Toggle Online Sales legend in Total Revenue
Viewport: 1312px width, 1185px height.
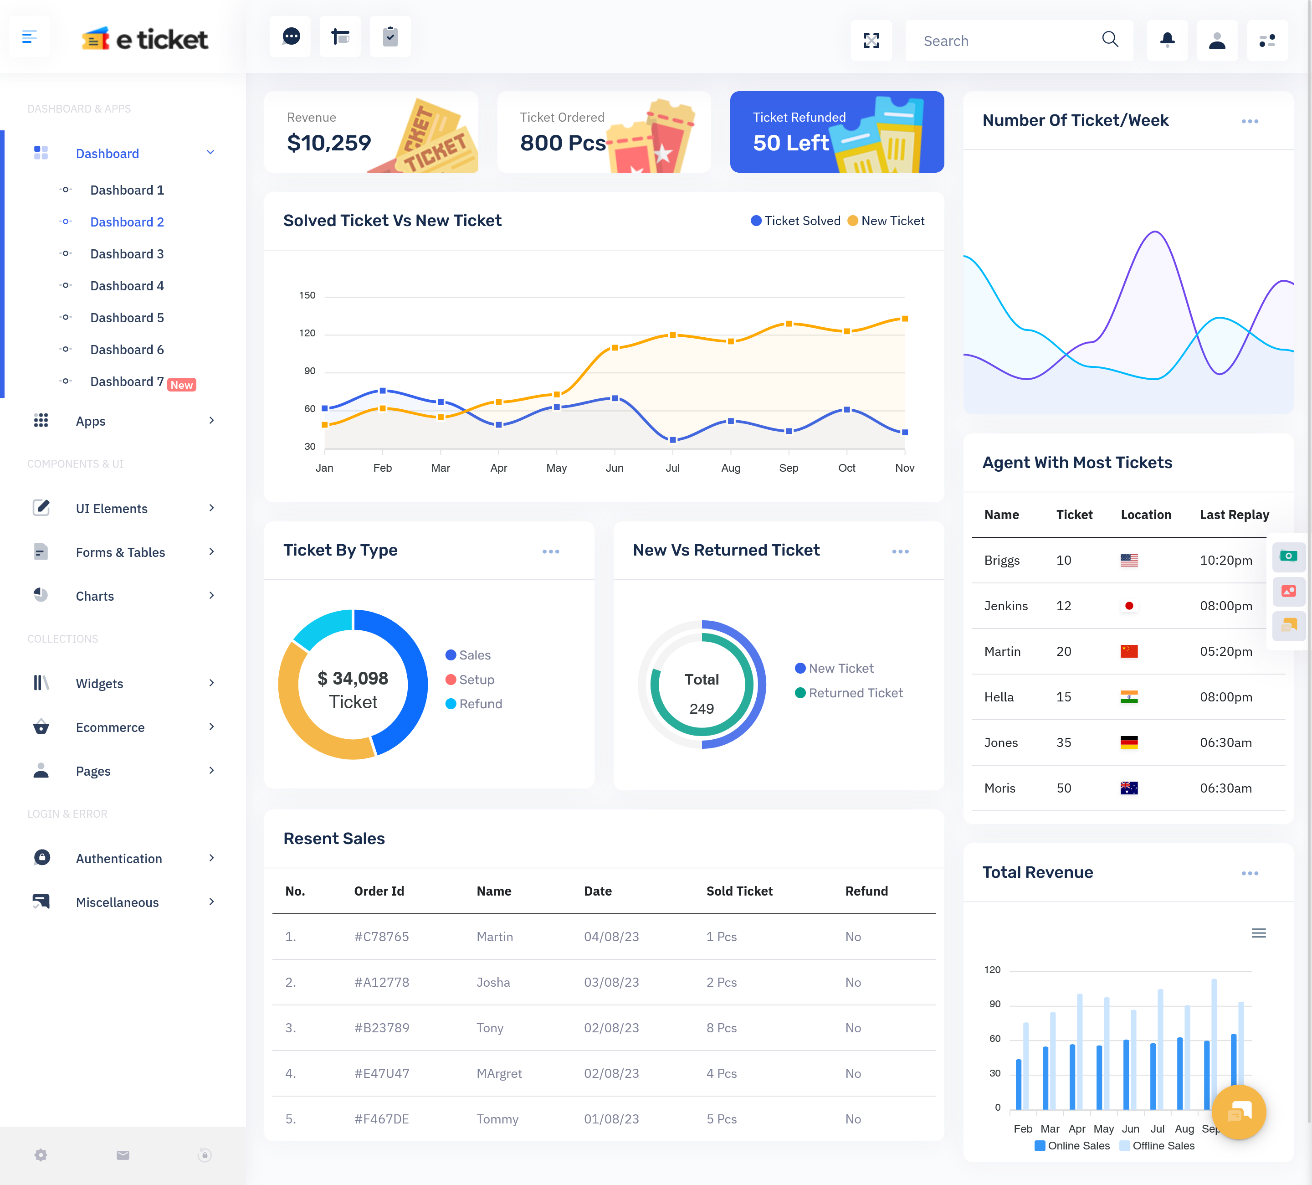tap(1072, 1145)
